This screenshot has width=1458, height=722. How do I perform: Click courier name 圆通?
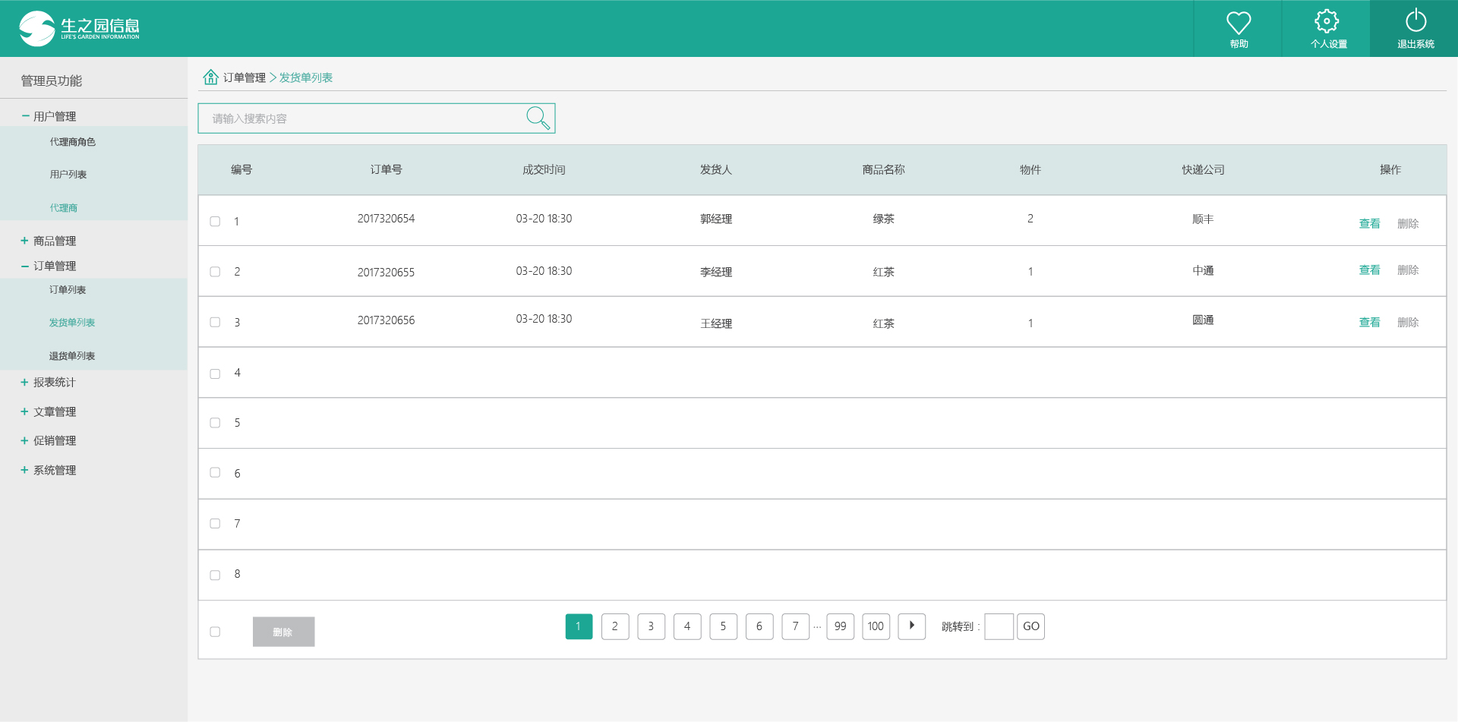(x=1203, y=320)
